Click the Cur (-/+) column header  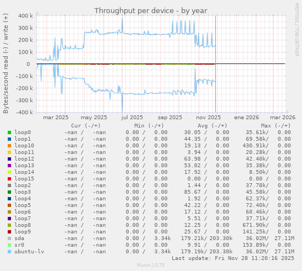(x=86, y=126)
